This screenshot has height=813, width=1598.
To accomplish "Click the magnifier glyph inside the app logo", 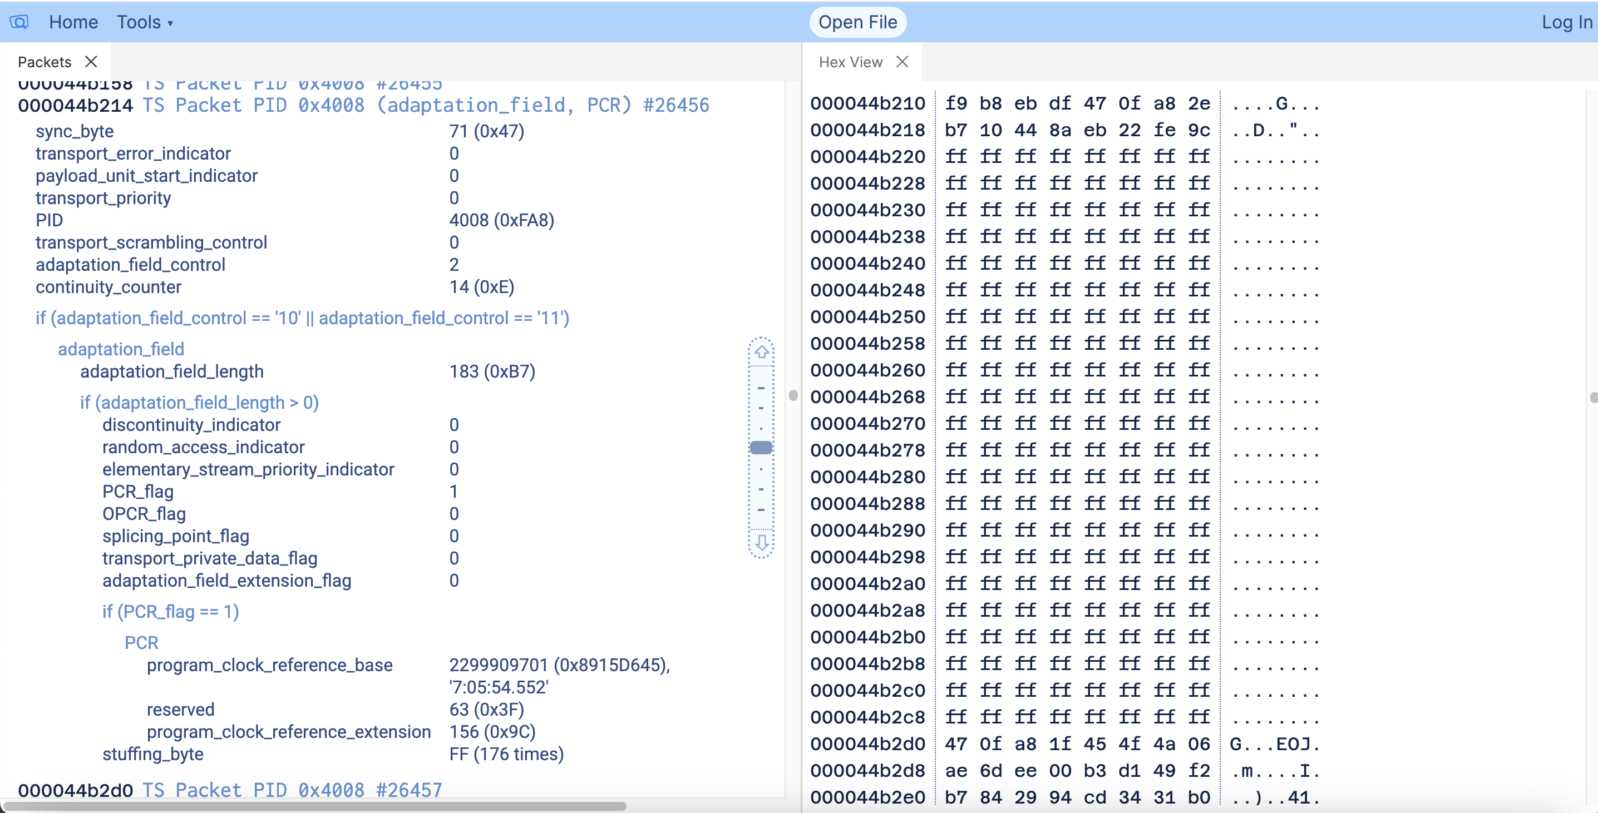I will 19,22.
